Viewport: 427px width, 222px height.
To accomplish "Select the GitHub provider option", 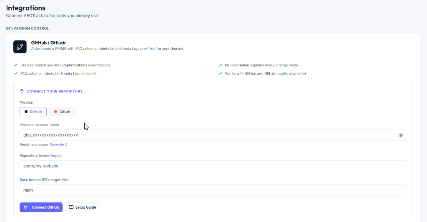I will pyautogui.click(x=33, y=112).
